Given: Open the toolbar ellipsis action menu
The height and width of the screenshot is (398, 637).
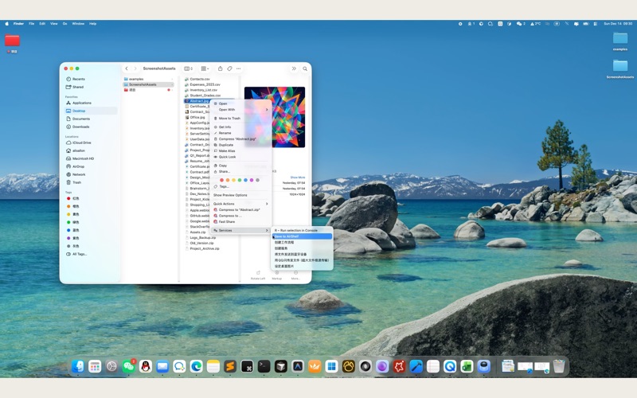Looking at the screenshot, I should coord(238,68).
